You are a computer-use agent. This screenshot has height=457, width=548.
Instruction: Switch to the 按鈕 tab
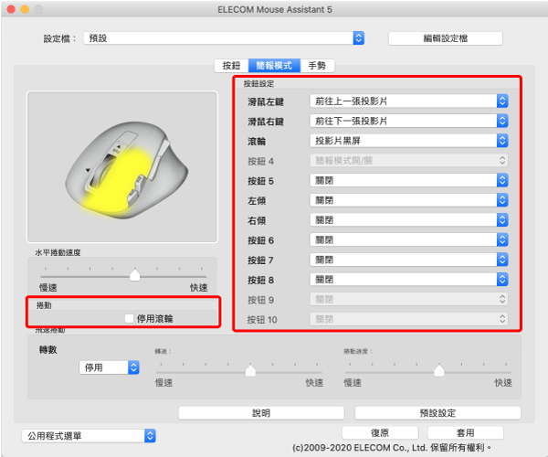pyautogui.click(x=231, y=66)
